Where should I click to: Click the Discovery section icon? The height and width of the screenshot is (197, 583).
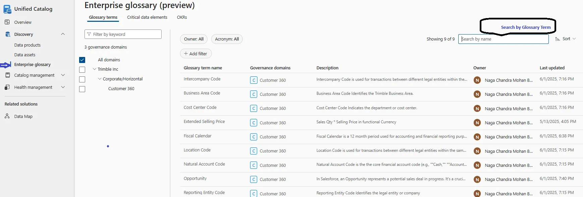click(x=7, y=34)
